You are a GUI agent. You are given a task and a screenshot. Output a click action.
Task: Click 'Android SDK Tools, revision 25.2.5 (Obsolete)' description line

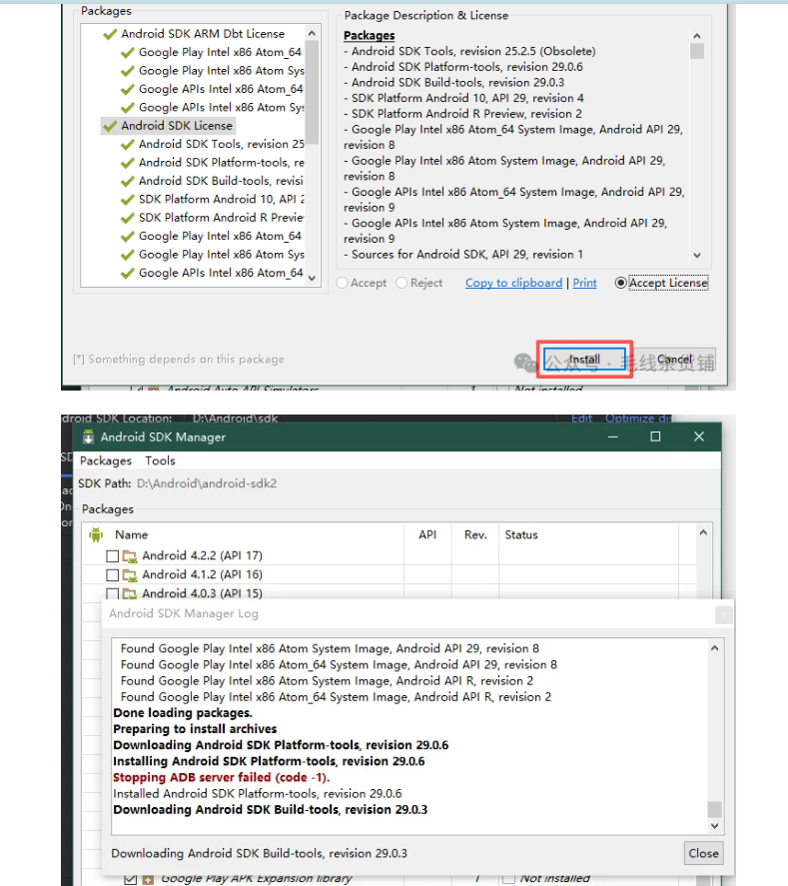(469, 51)
